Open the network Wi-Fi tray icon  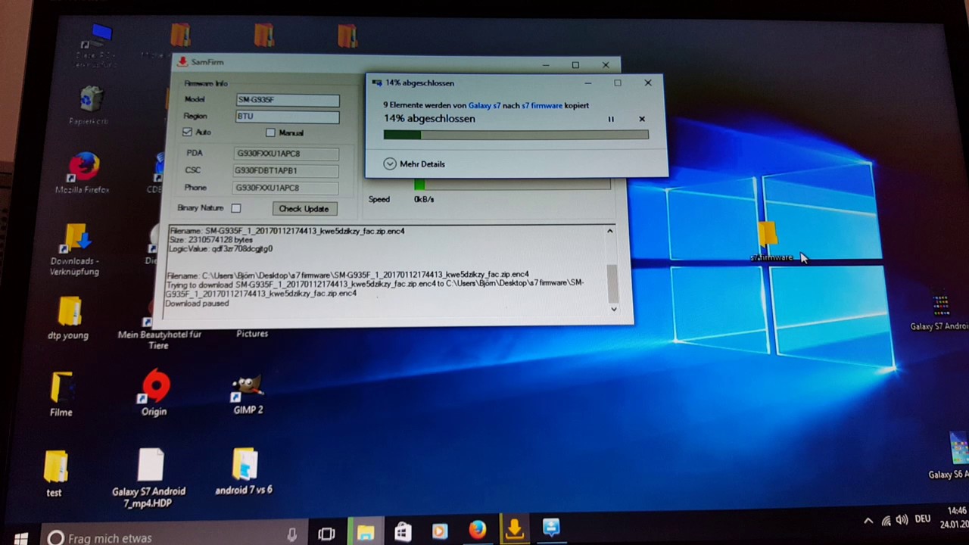tap(886, 521)
